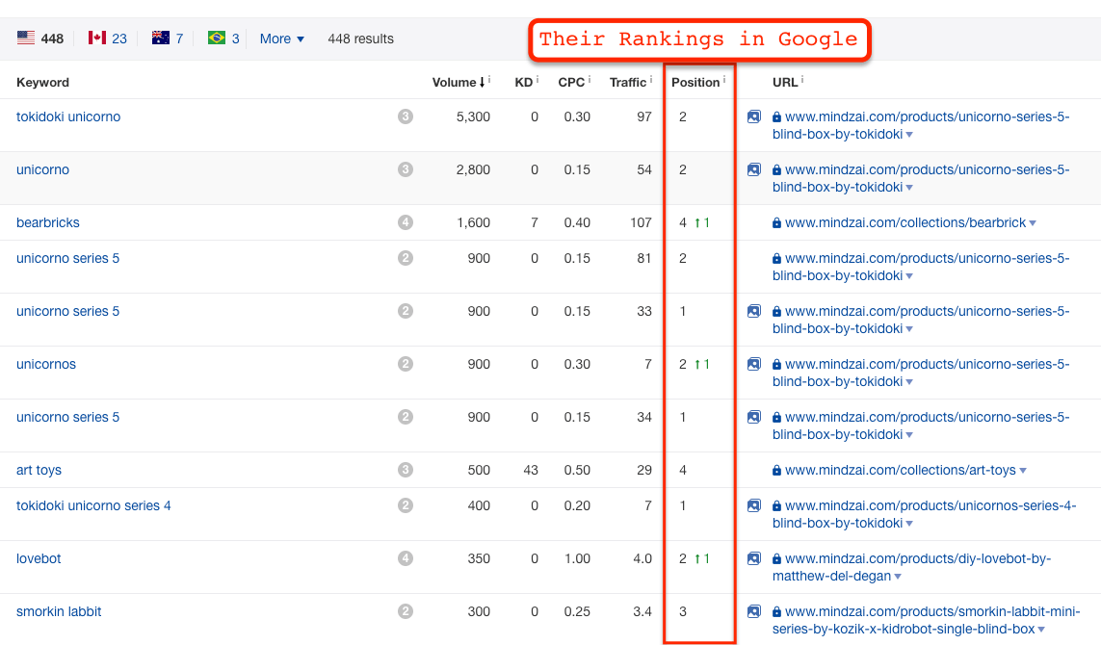Open the diy-lovebot-by-matthew-del-degan URL link
Screen dimensions: 1101x645
[912, 567]
